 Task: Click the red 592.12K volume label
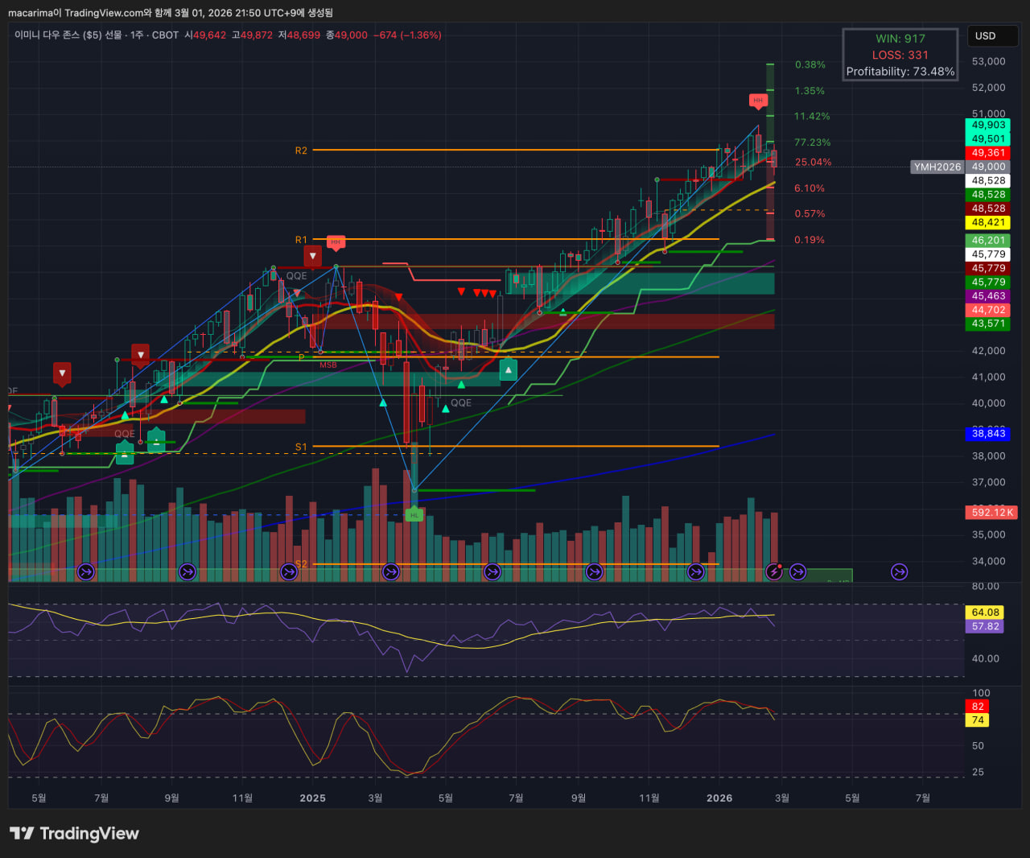(x=992, y=513)
